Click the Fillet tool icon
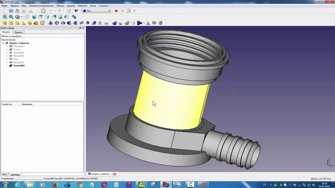This screenshot has height=188, width=335. (69, 23)
